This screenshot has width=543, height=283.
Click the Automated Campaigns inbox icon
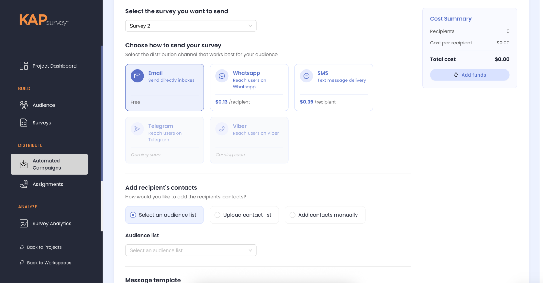24,164
